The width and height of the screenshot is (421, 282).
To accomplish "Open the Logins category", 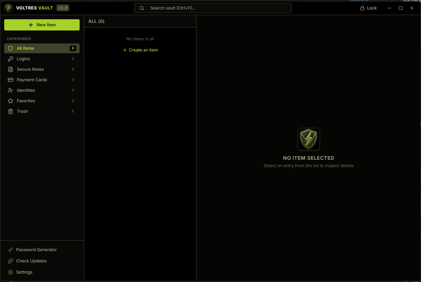I will [x=42, y=59].
